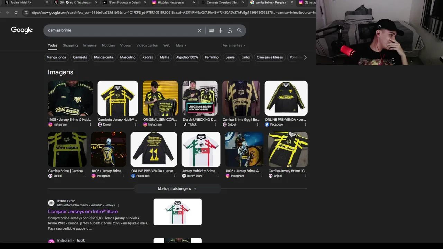The image size is (443, 249).
Task: Click the Intro® Store favicon in the search result
Action: click(x=51, y=203)
